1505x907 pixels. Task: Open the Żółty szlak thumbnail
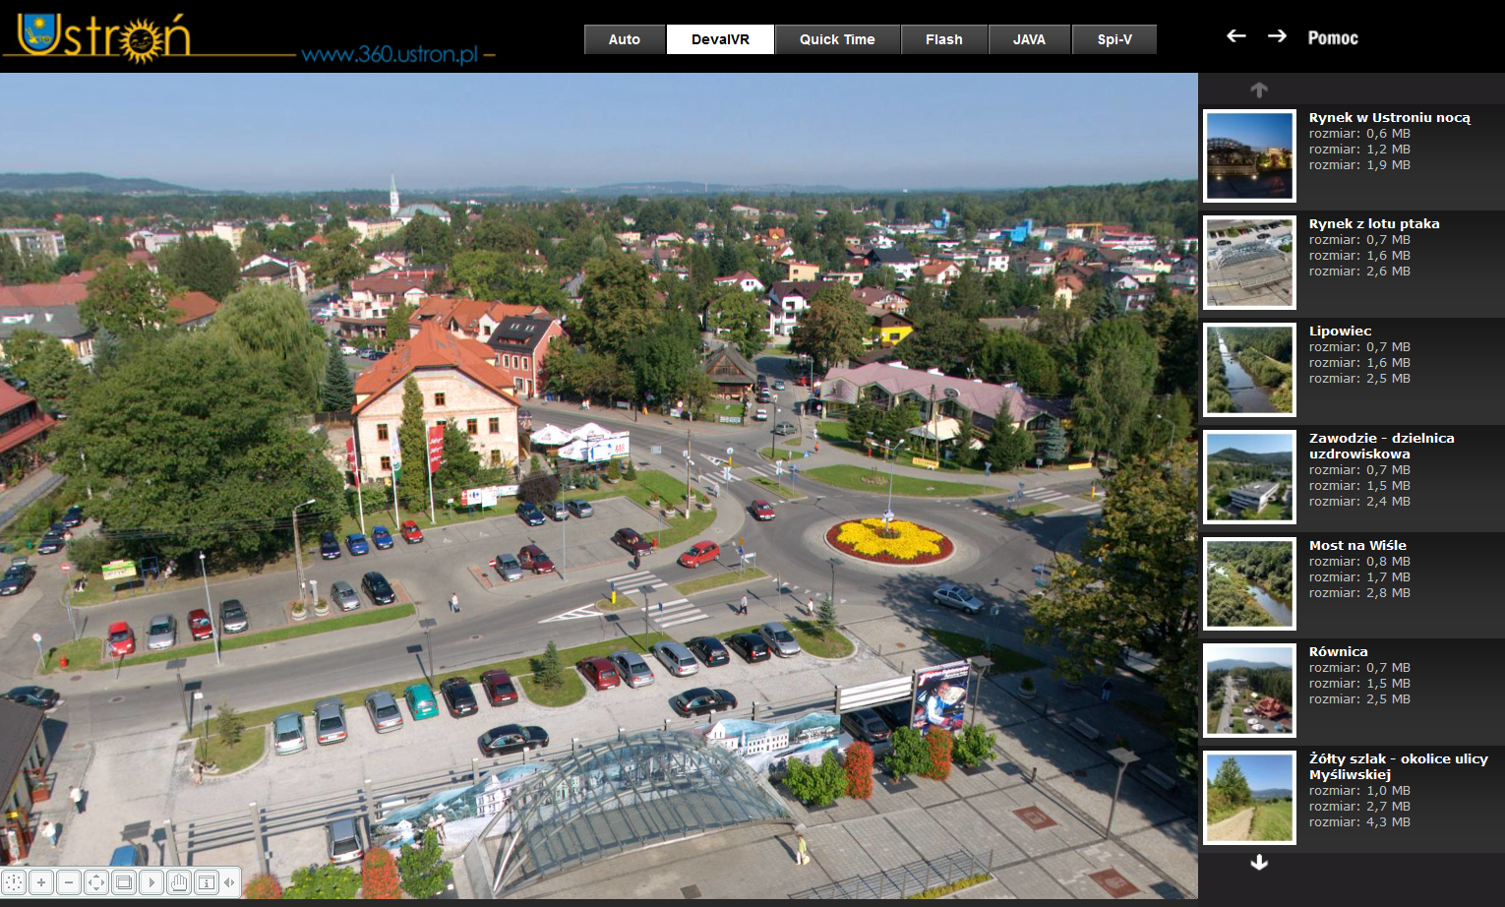[1249, 798]
